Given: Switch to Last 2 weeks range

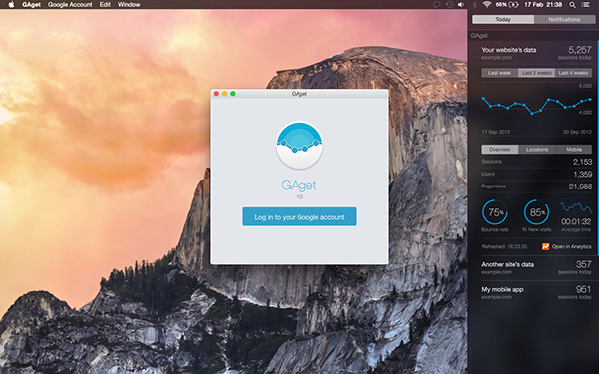Looking at the screenshot, I should click(x=536, y=73).
